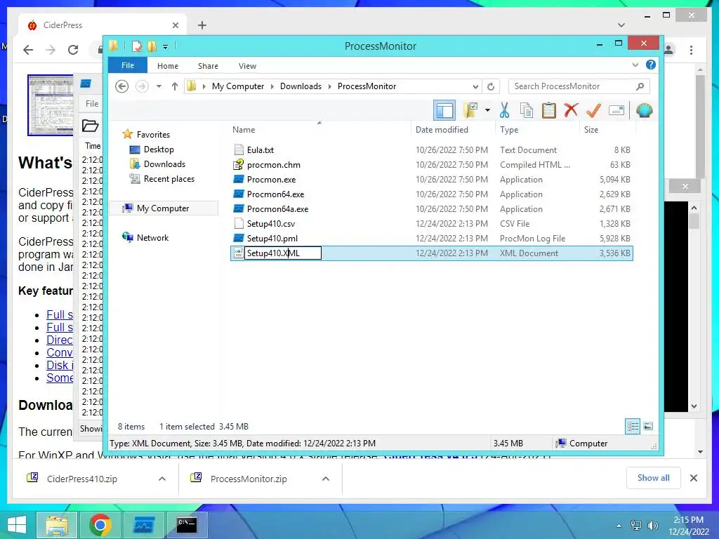This screenshot has height=539, width=719.
Task: Copy selected file using copy icon
Action: [x=527, y=110]
